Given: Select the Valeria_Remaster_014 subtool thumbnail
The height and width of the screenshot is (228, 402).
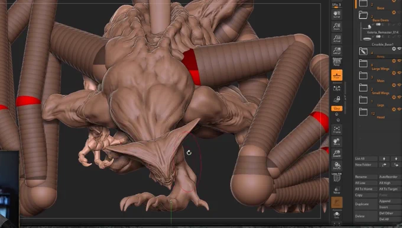Looking at the screenshot, I should click(x=367, y=27).
